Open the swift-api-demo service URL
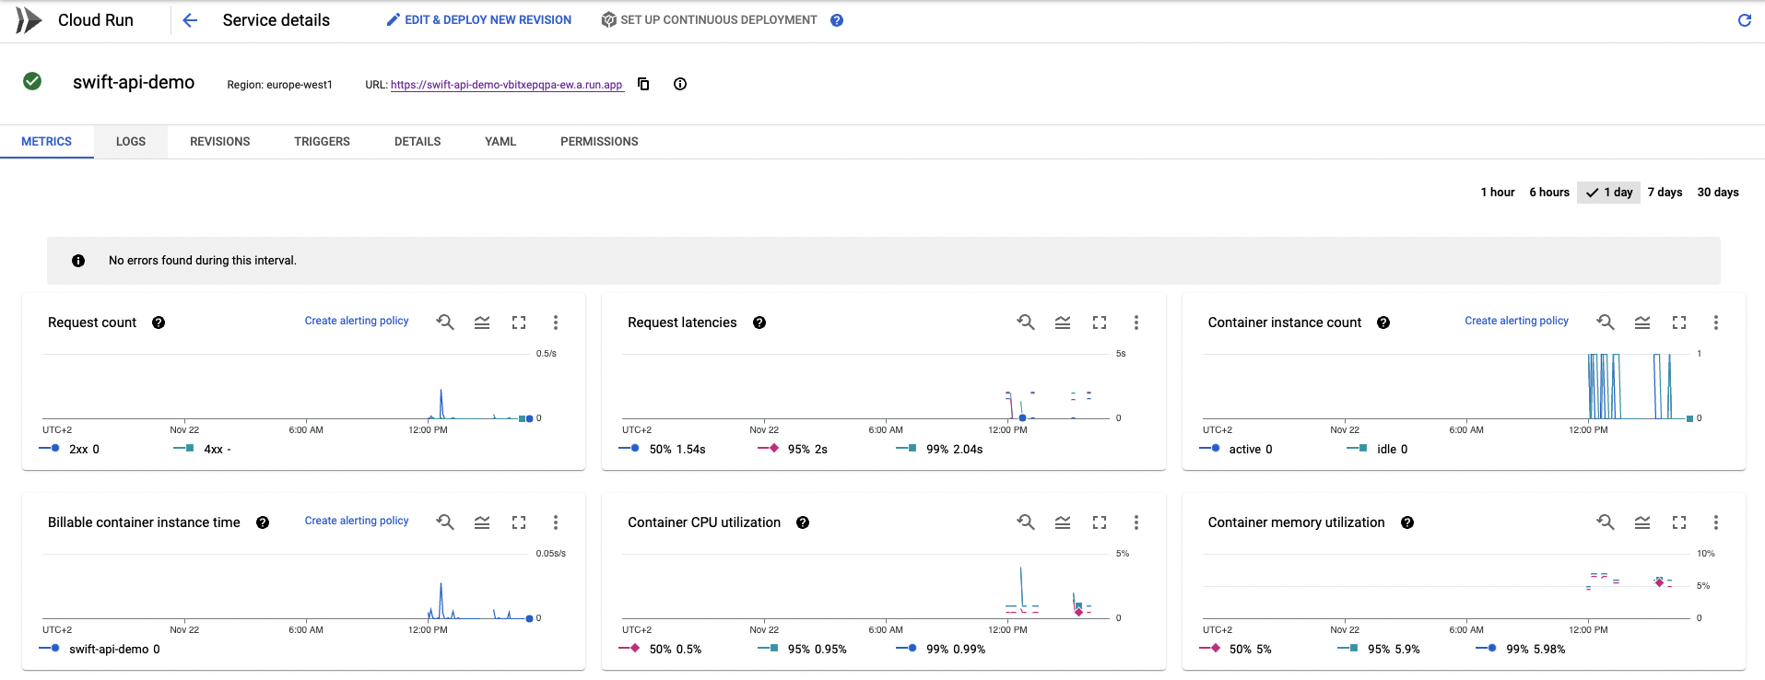This screenshot has width=1765, height=680. point(507,85)
